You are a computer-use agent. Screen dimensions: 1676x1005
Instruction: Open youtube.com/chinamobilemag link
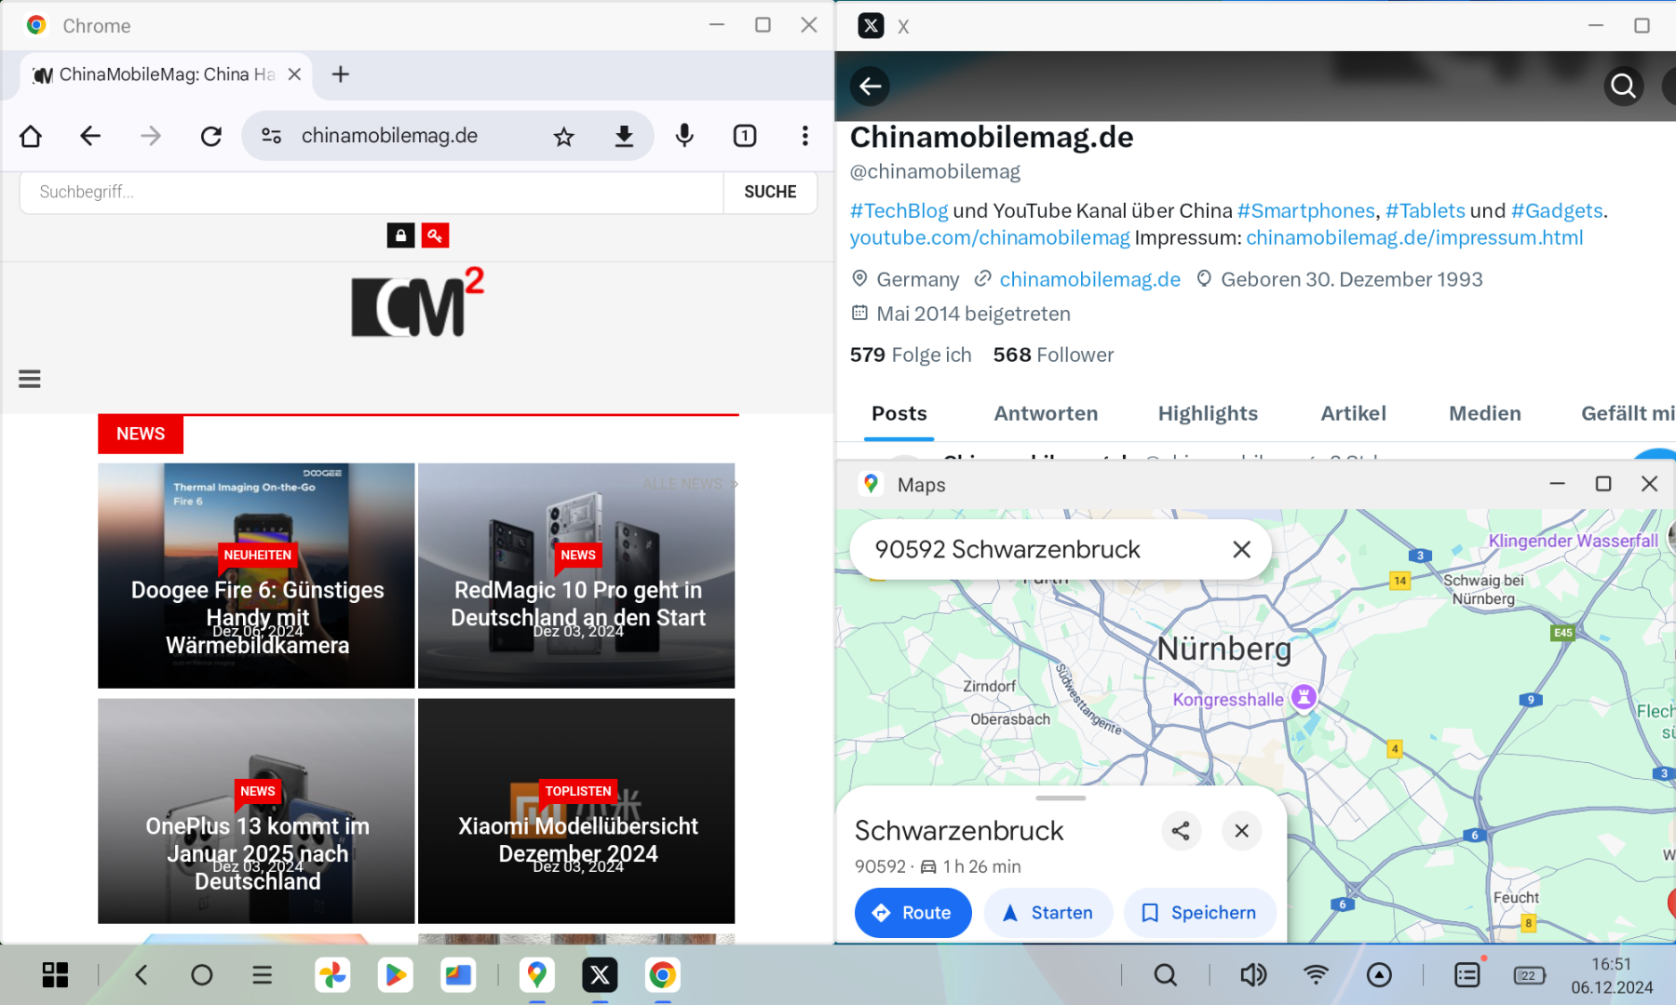[990, 237]
